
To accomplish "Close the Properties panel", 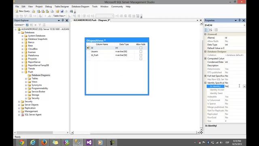I will 244,20.
